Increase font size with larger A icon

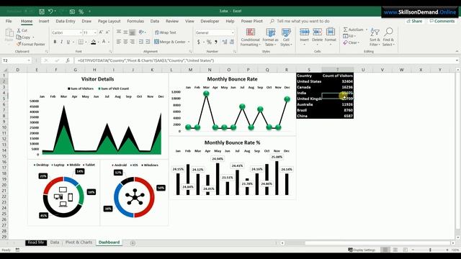click(101, 32)
